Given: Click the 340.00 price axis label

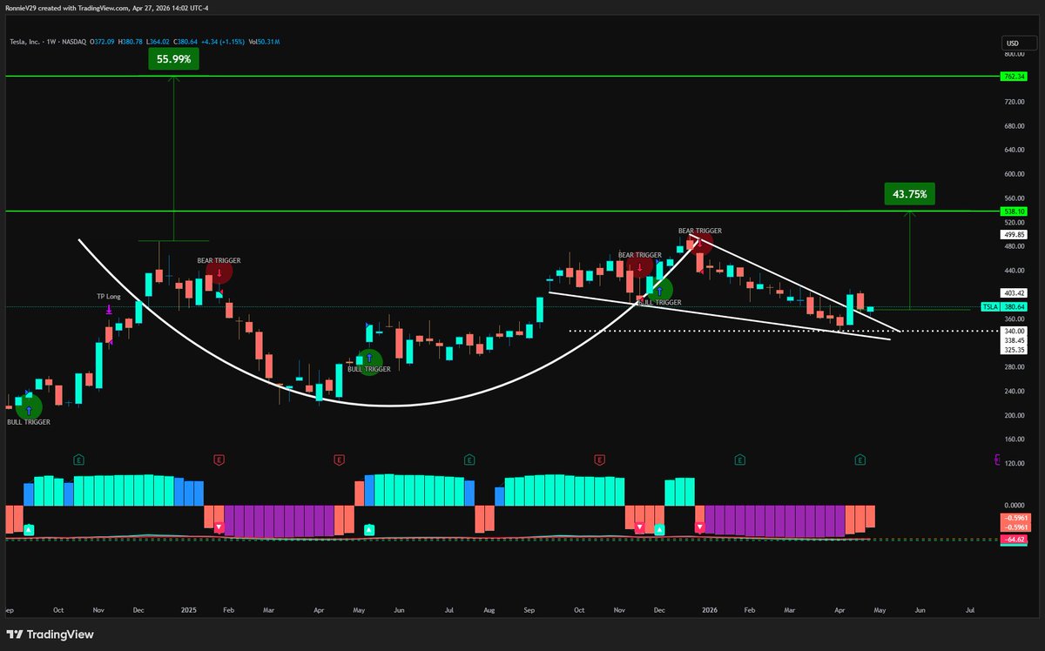Looking at the screenshot, I should [x=1015, y=331].
